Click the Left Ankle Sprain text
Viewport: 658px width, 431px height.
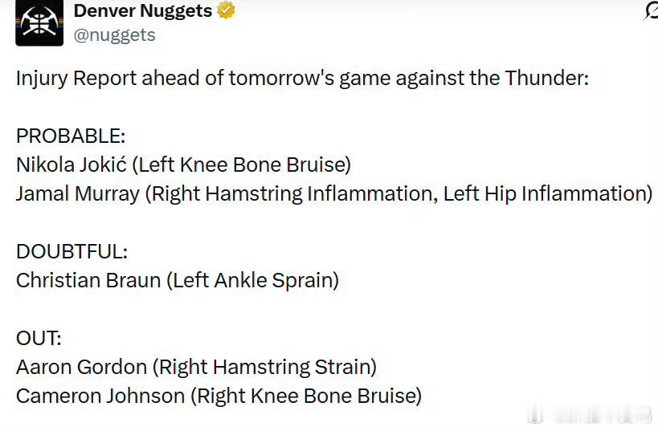tap(252, 281)
